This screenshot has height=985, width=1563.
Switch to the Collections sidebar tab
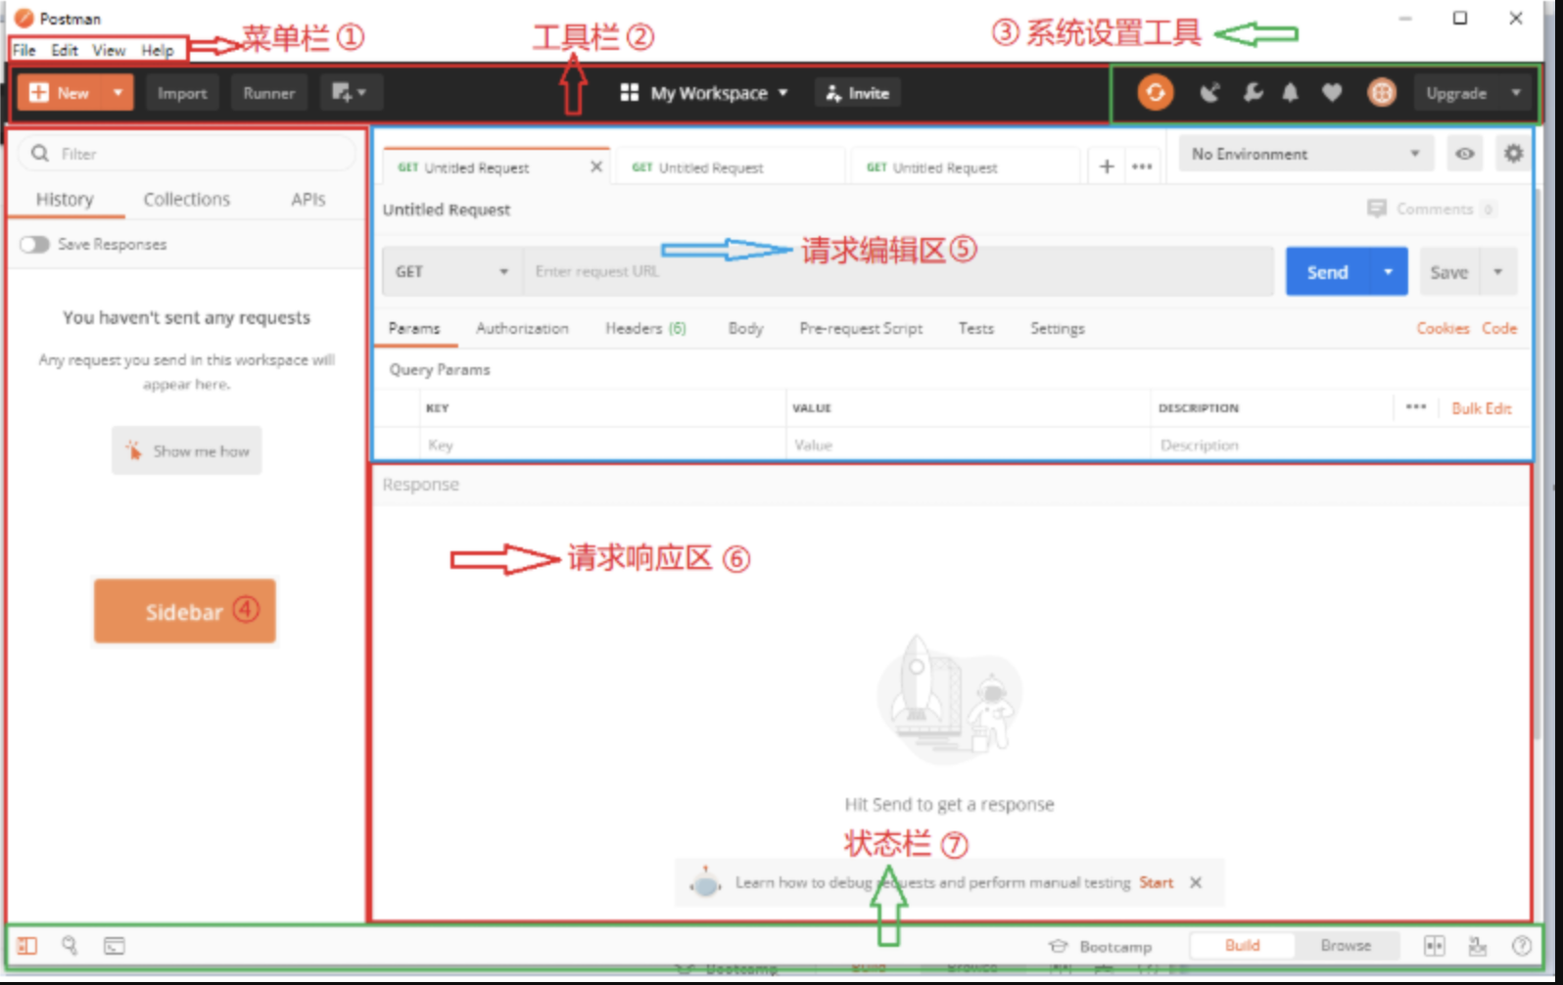click(186, 199)
